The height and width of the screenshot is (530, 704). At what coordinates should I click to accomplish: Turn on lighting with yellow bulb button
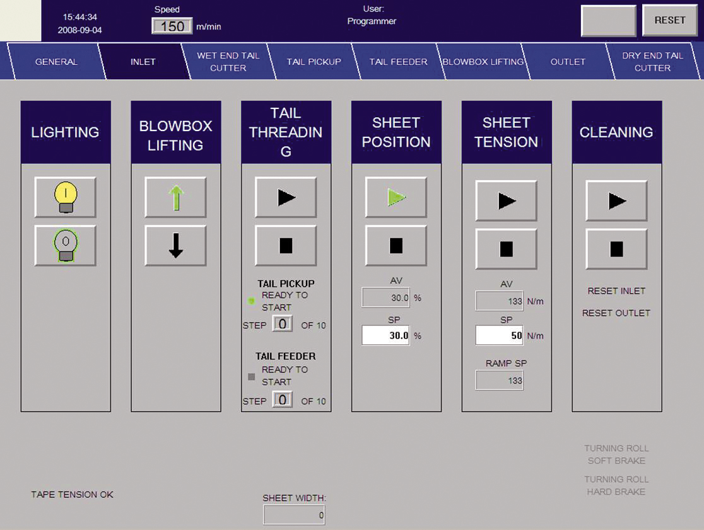point(66,197)
